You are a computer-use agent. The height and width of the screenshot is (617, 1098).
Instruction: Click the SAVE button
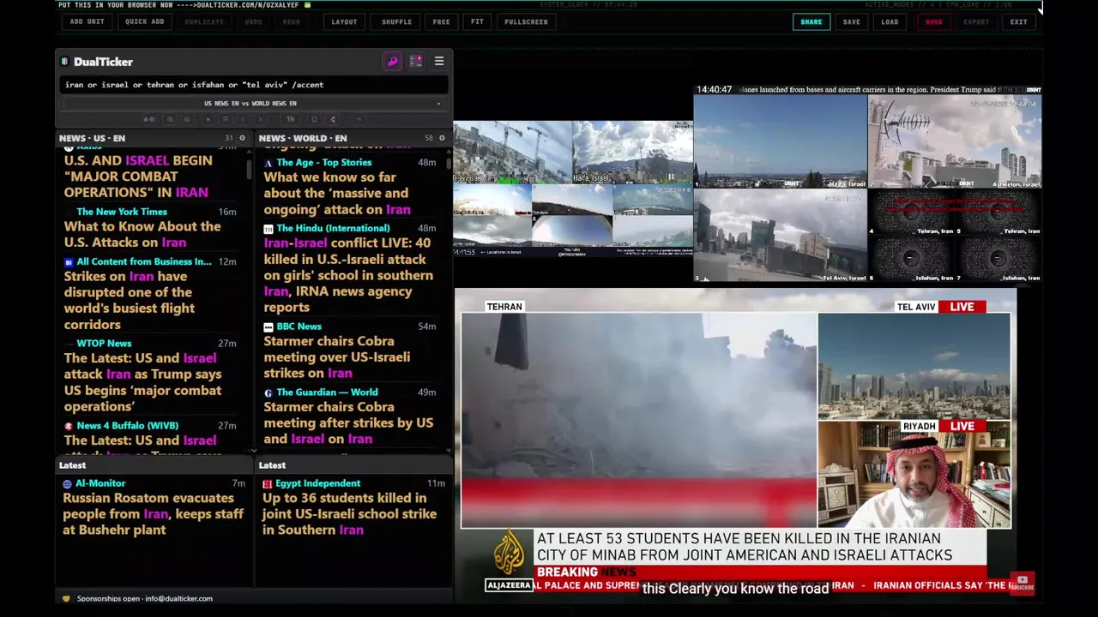click(x=851, y=21)
